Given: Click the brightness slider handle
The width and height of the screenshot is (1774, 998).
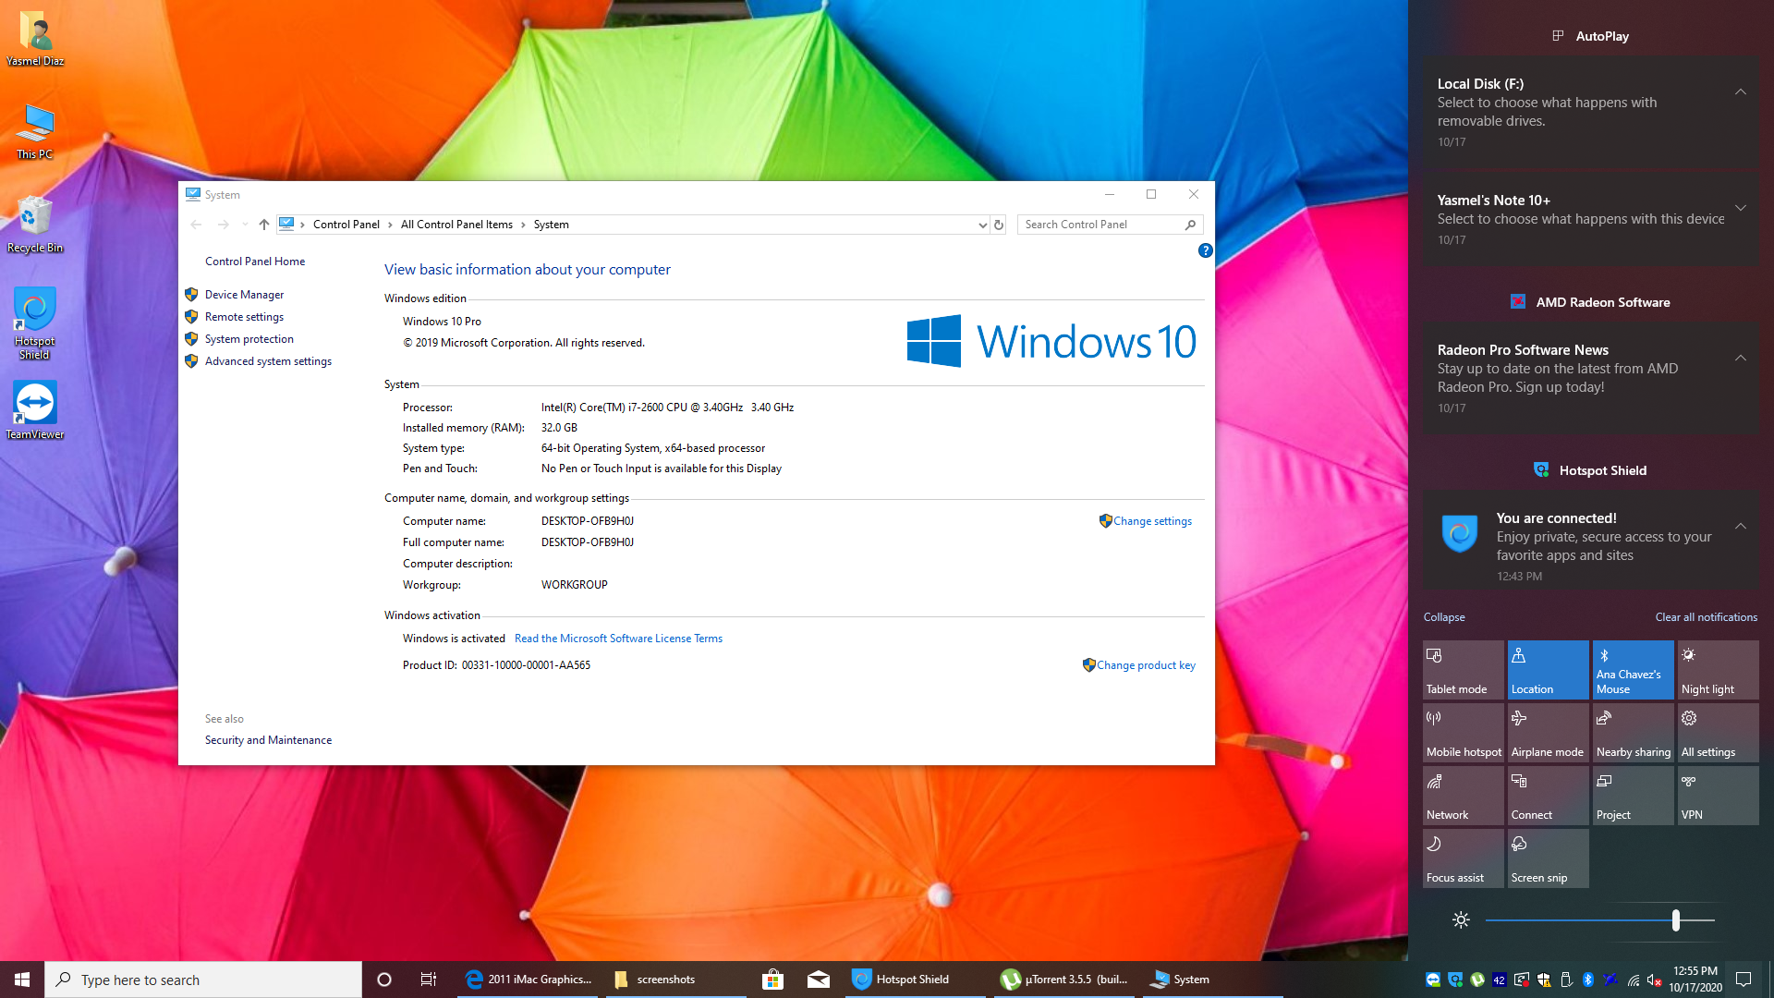Looking at the screenshot, I should [1676, 920].
